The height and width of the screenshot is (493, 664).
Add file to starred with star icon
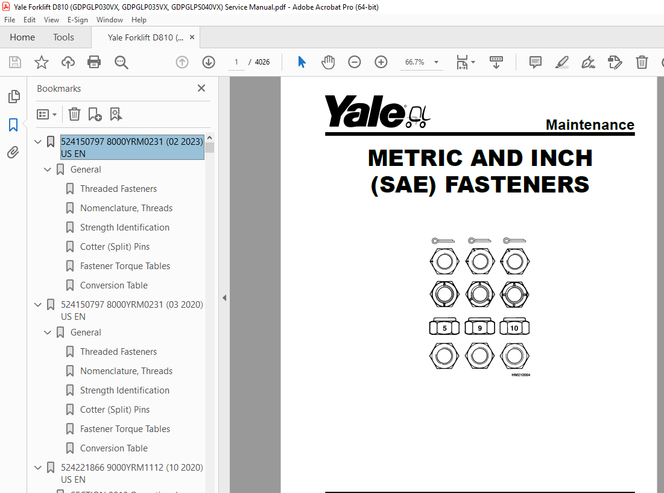(42, 62)
